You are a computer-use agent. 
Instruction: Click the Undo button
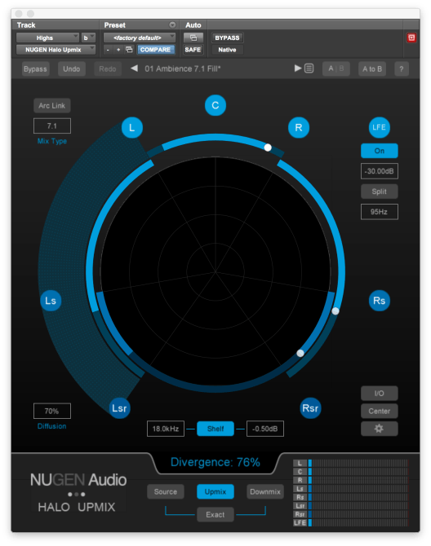pos(72,69)
